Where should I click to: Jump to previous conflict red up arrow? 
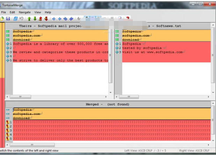pyautogui.click(x=40, y=19)
